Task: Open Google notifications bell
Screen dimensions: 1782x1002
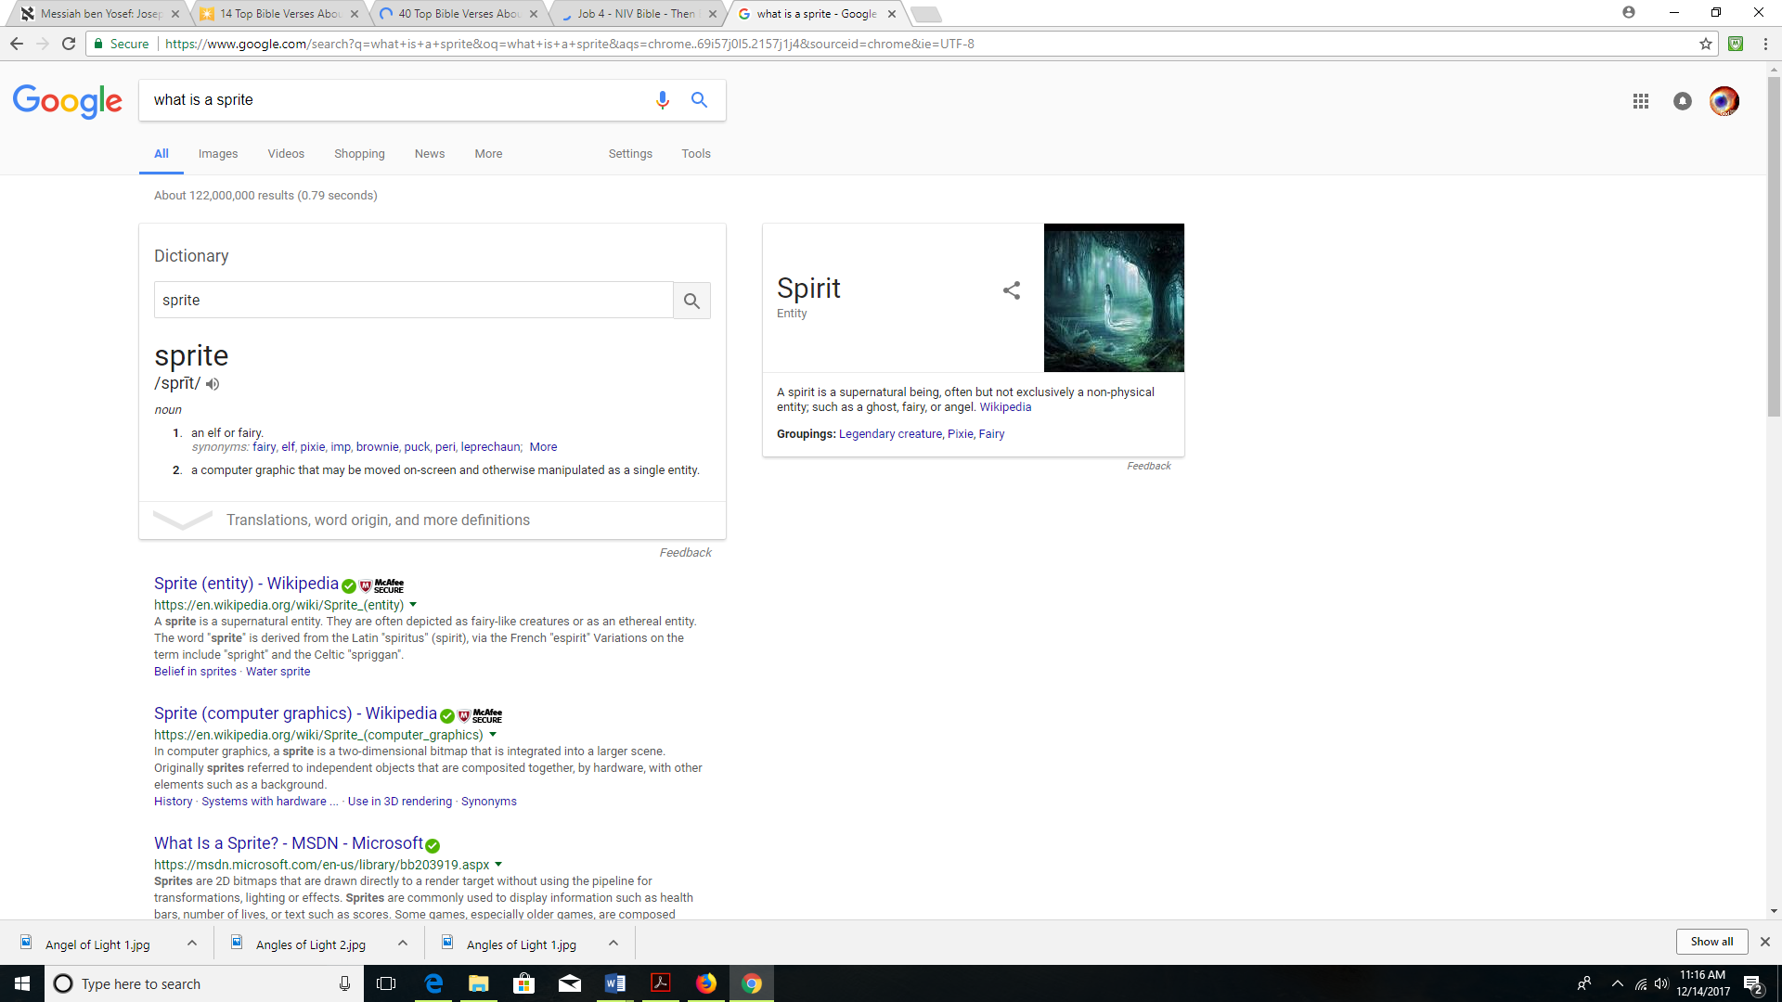Action: (x=1682, y=101)
